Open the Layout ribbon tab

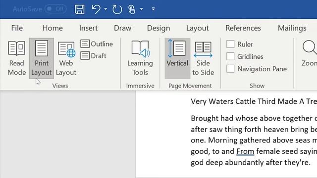197,28
